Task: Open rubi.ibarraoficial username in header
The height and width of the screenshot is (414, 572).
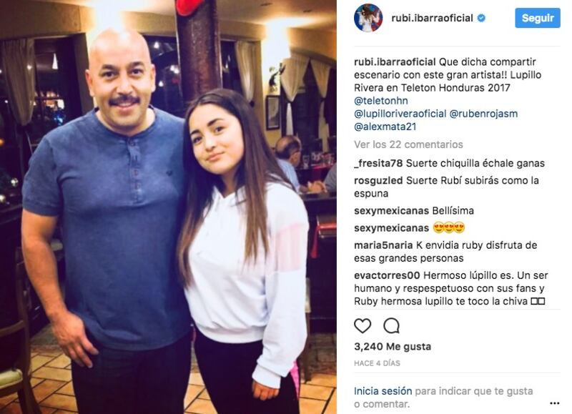Action: tap(432, 18)
